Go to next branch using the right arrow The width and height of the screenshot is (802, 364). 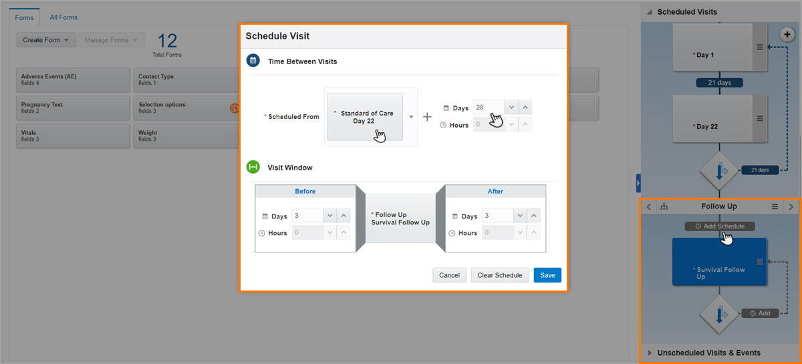coord(791,207)
